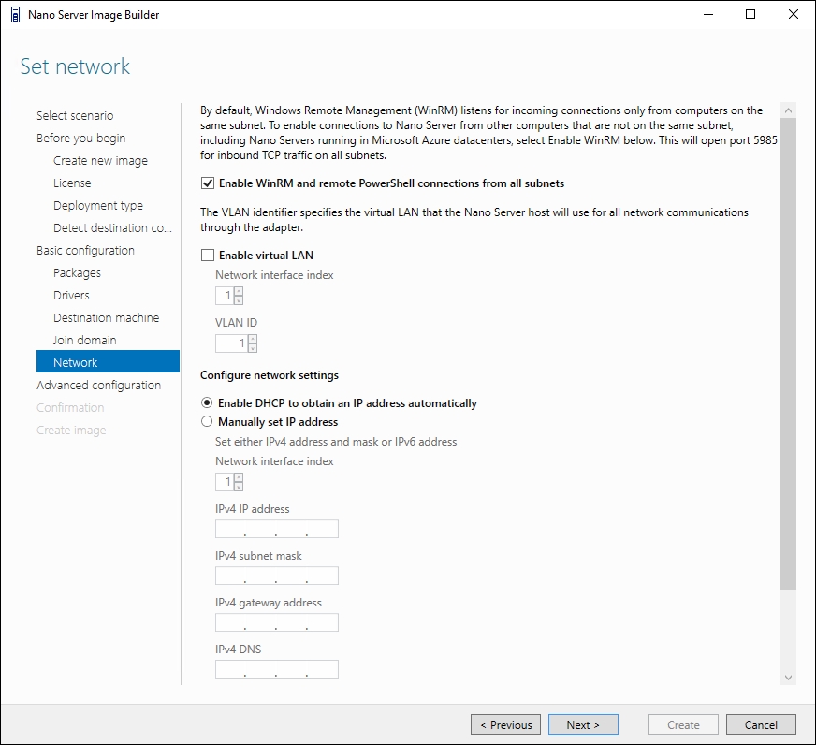Select Enable DHCP to obtain IP automatically

pyautogui.click(x=207, y=403)
